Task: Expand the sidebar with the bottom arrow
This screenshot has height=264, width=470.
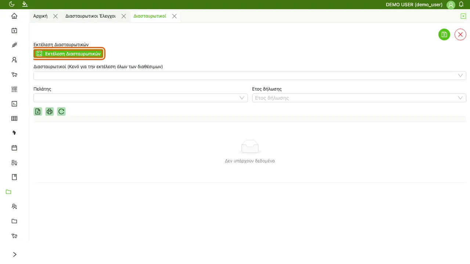Action: click(x=14, y=254)
